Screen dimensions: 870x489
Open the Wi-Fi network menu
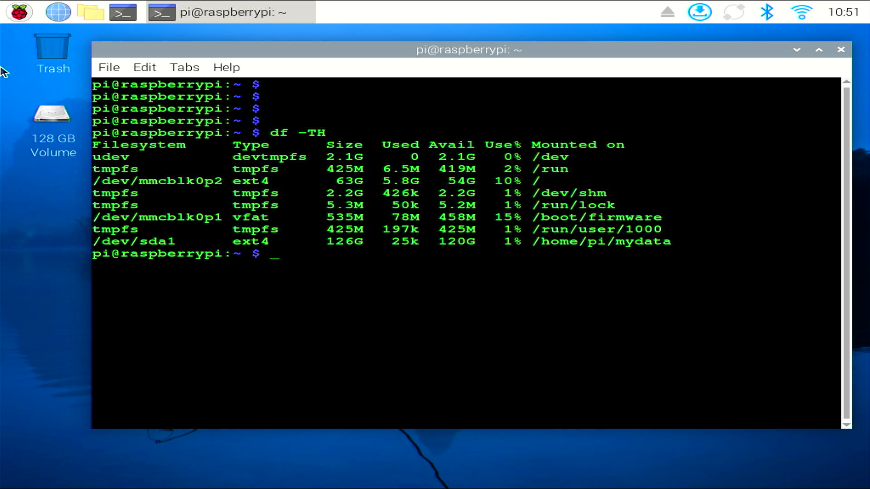coord(801,12)
